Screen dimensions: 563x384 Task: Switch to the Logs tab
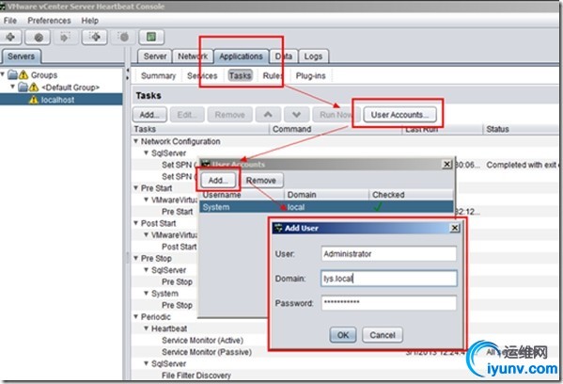pos(313,56)
